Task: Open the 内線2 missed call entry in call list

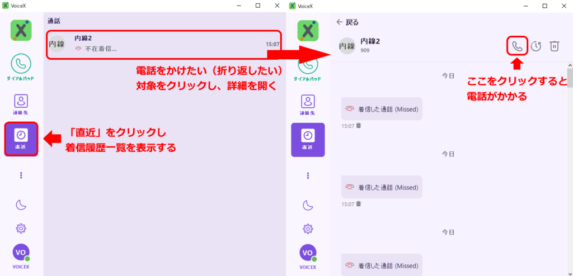Action: [162, 44]
